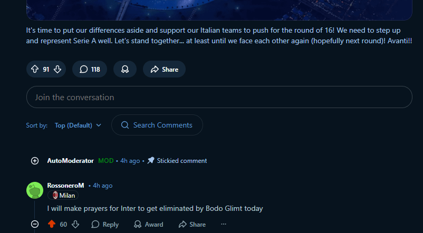This screenshot has height=233, width=423.
Task: Share RossoneroM's comment
Action: point(192,224)
